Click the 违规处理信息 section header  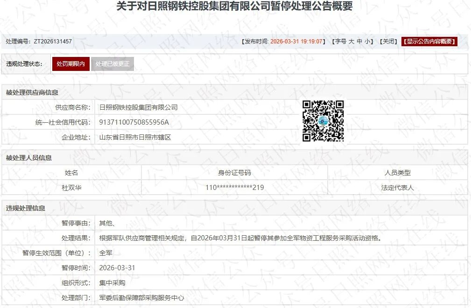click(x=26, y=208)
